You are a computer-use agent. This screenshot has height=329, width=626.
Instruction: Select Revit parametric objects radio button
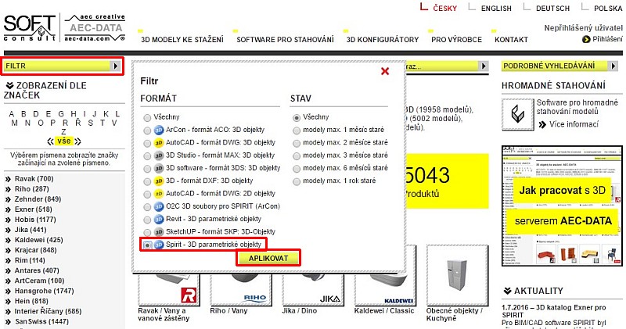[x=147, y=220]
